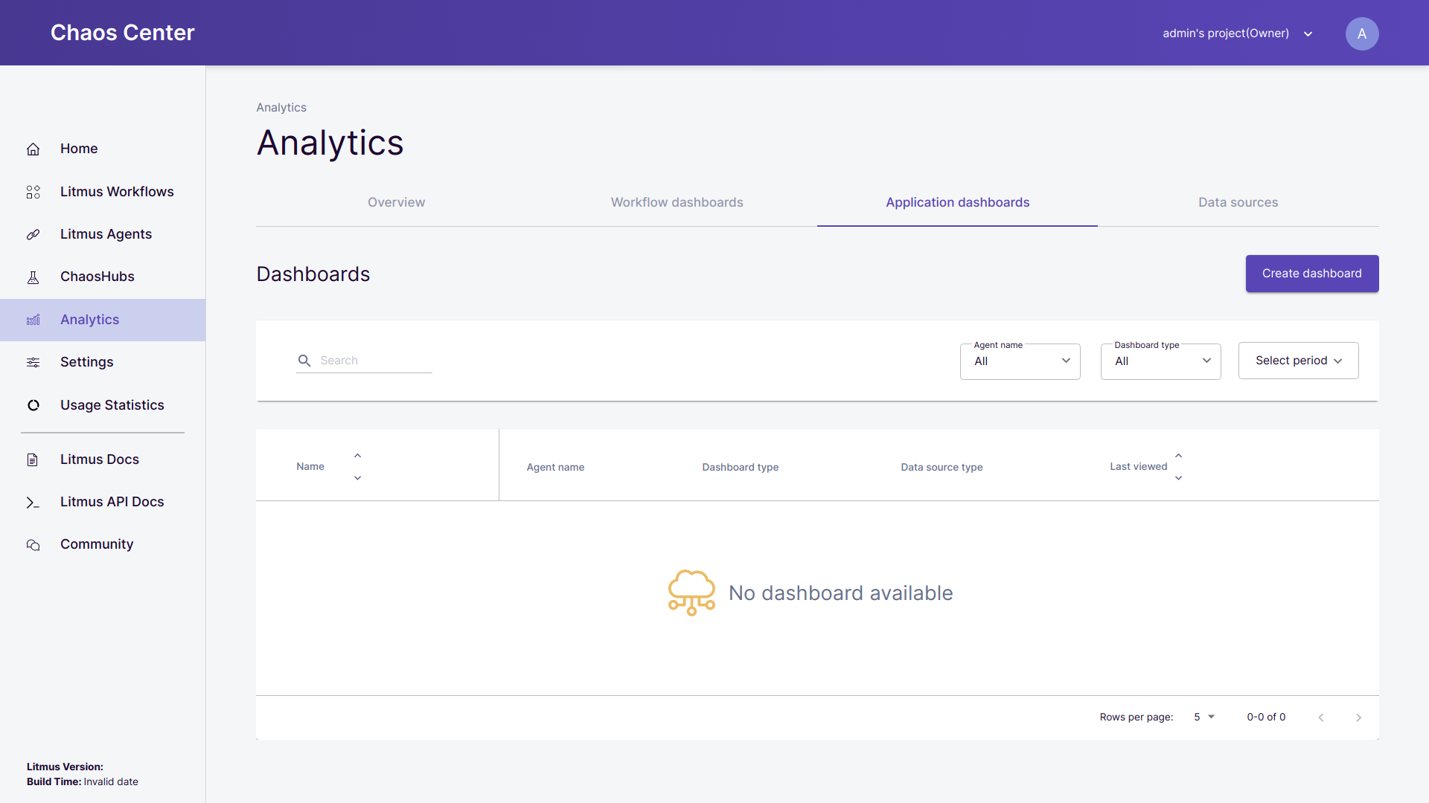Image resolution: width=1429 pixels, height=803 pixels.
Task: Click the Litmus Agents link icon
Action: (33, 234)
